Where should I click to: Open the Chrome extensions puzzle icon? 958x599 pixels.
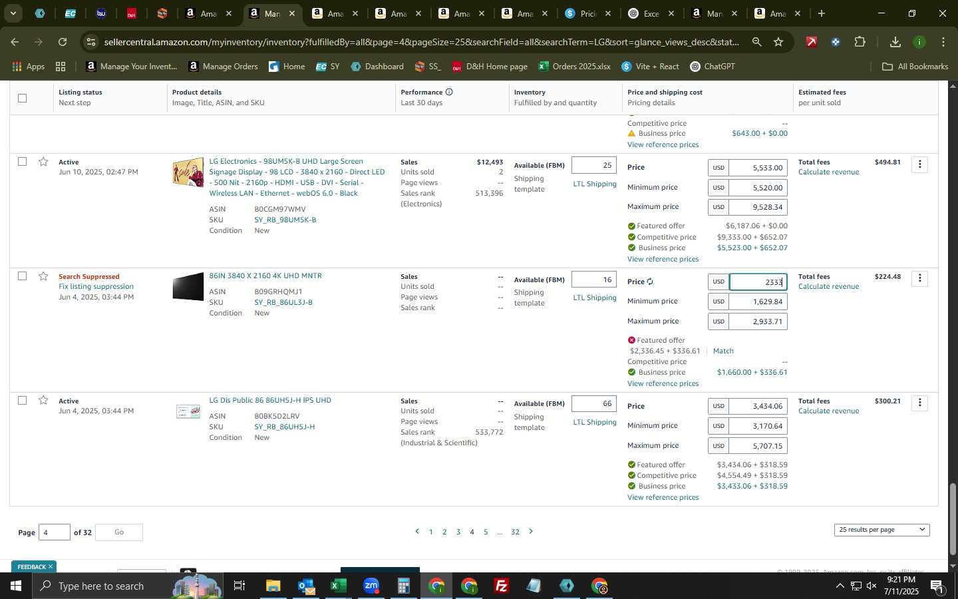coord(860,42)
